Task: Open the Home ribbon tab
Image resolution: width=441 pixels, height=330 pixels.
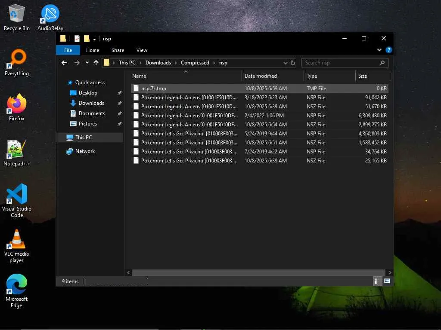Action: pos(93,50)
